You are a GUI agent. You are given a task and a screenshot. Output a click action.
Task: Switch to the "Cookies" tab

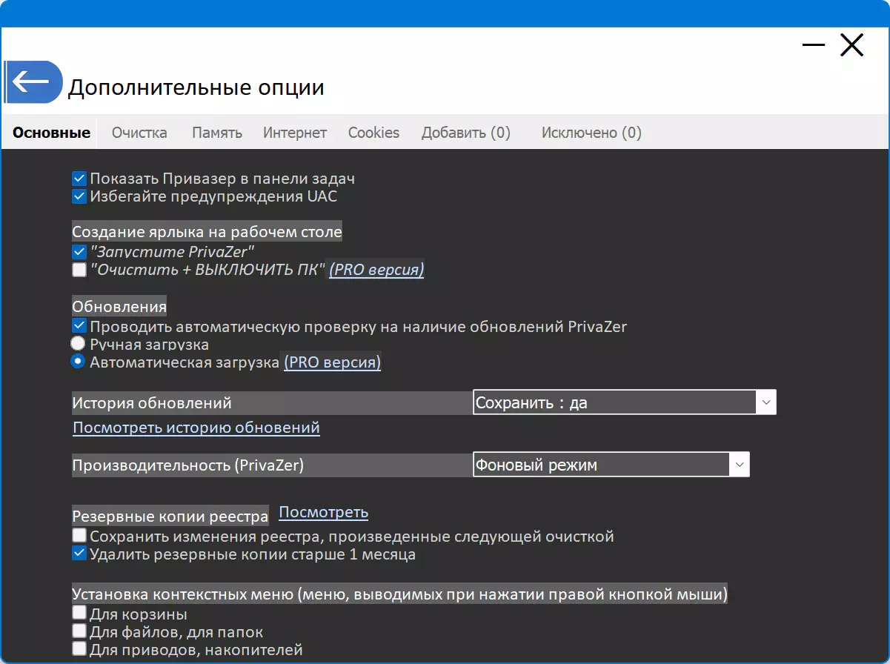tap(373, 133)
